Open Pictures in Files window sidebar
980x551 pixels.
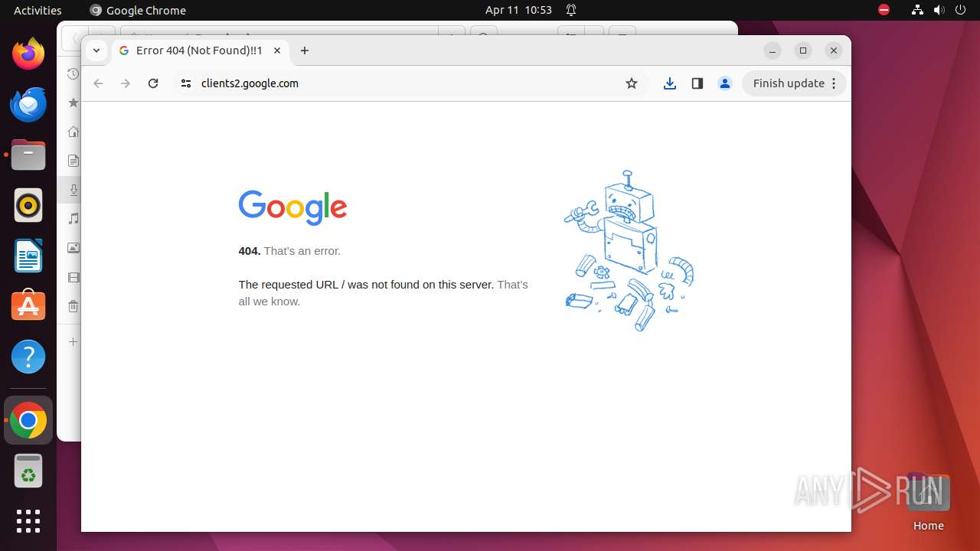tap(73, 248)
